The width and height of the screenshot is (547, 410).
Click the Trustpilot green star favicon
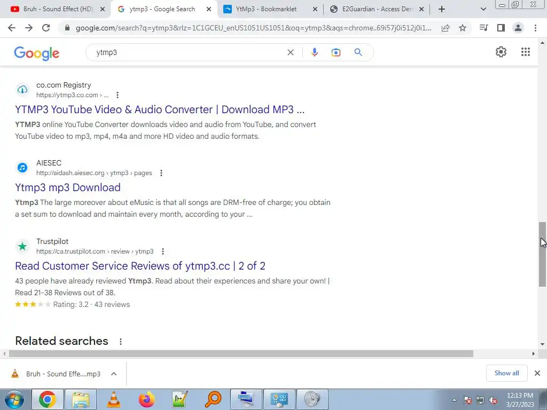(x=22, y=247)
